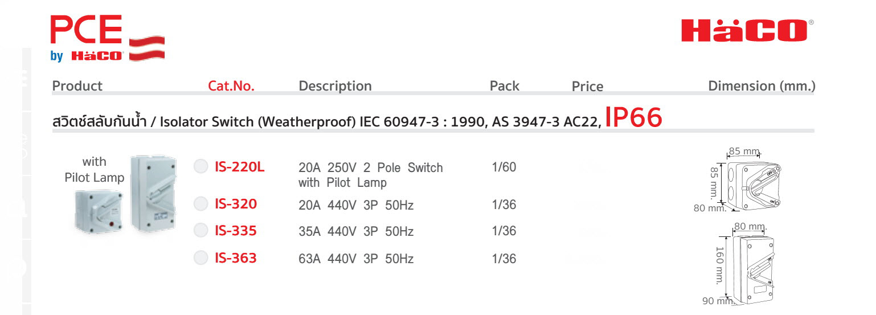Screen dimensions: 876x315
Task: Click the Cat.No. column header
Action: click(231, 86)
